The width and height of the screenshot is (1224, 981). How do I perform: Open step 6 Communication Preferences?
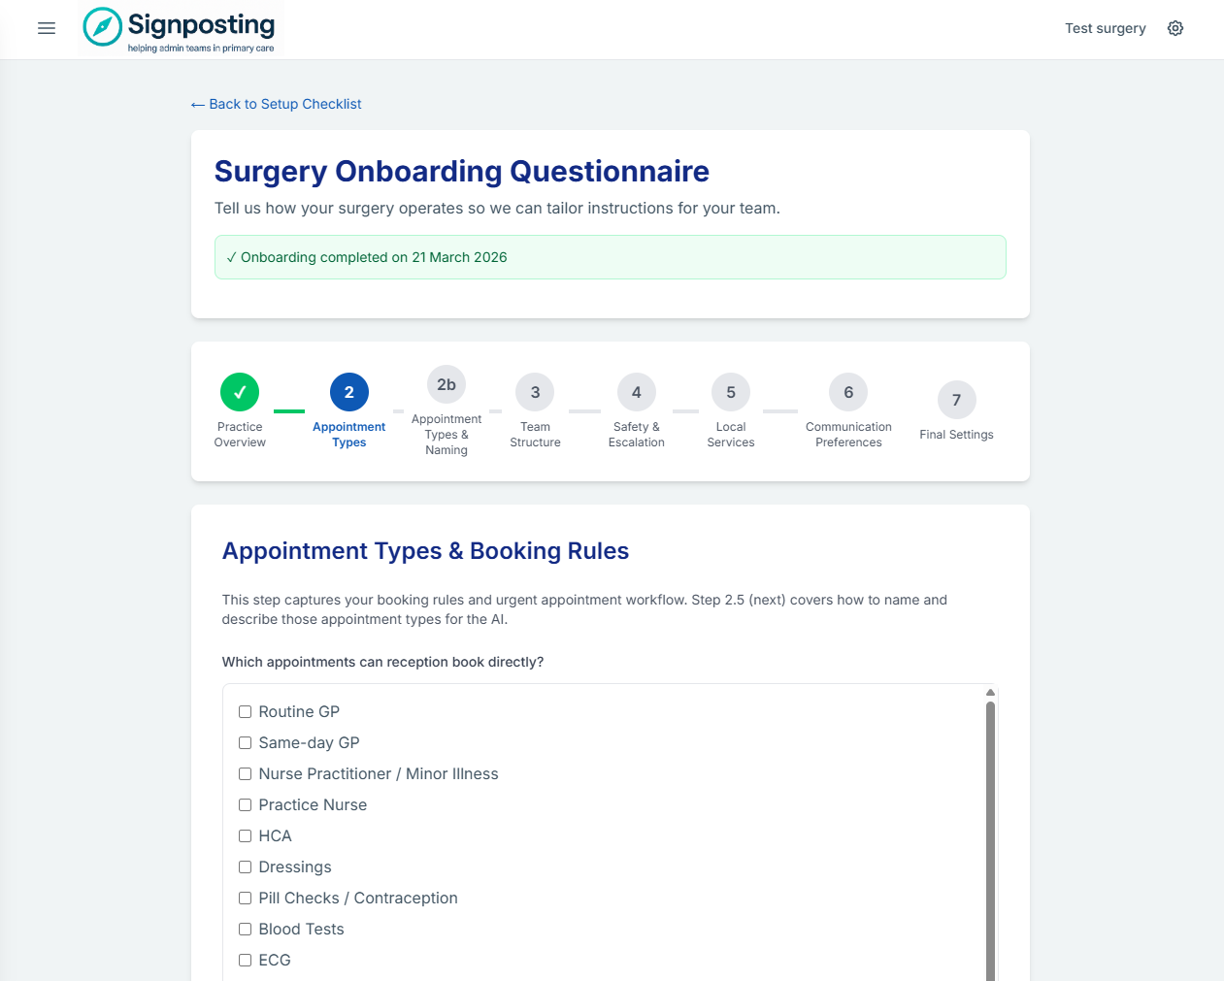click(x=847, y=392)
